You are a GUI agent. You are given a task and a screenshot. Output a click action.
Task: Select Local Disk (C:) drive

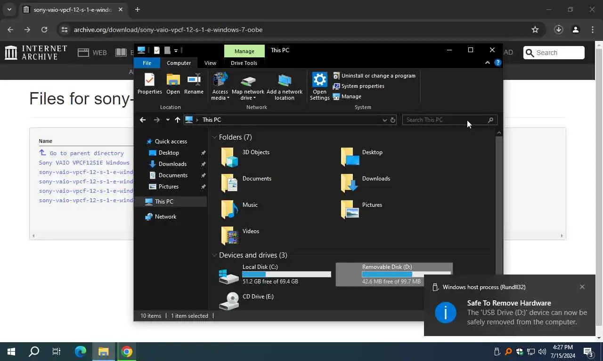[x=275, y=275]
